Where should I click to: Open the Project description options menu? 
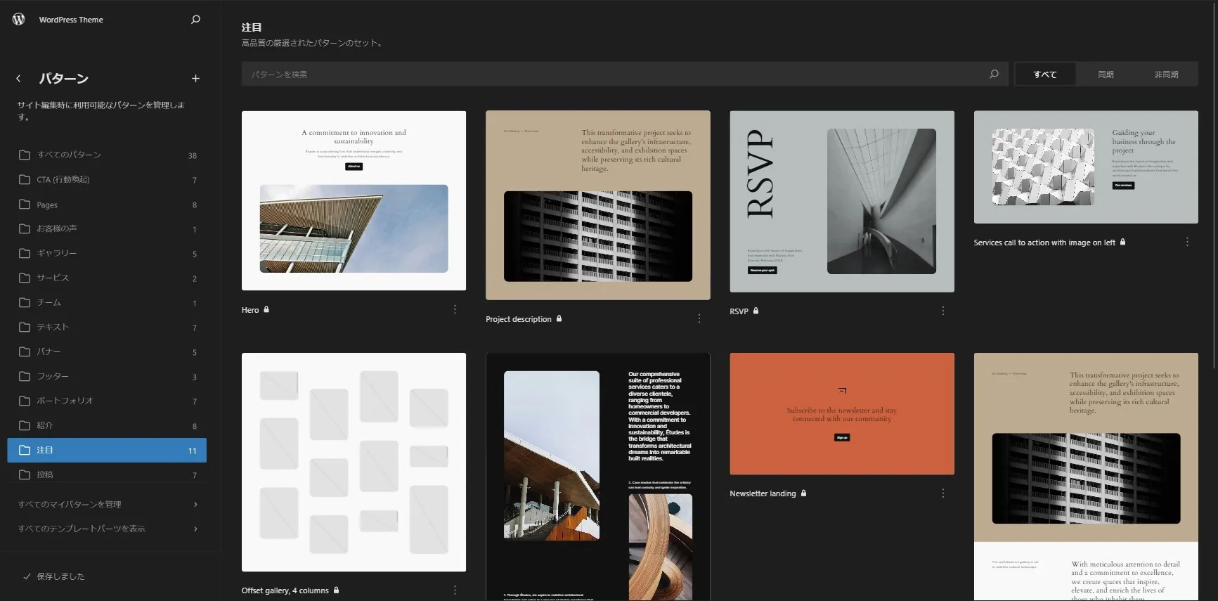[699, 319]
